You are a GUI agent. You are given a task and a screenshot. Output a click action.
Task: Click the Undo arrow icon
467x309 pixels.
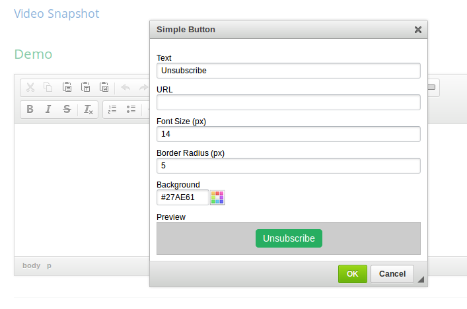(x=126, y=87)
